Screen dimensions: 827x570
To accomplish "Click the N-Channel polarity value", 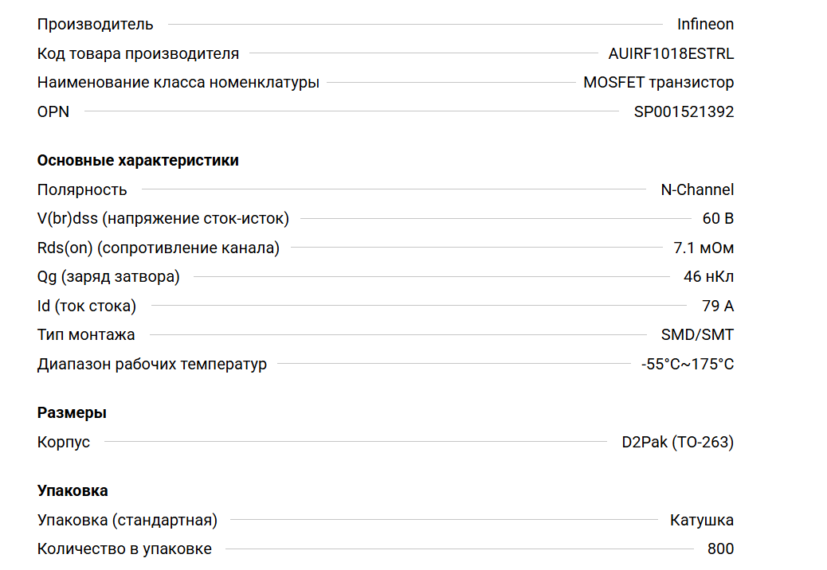I will [x=697, y=189].
